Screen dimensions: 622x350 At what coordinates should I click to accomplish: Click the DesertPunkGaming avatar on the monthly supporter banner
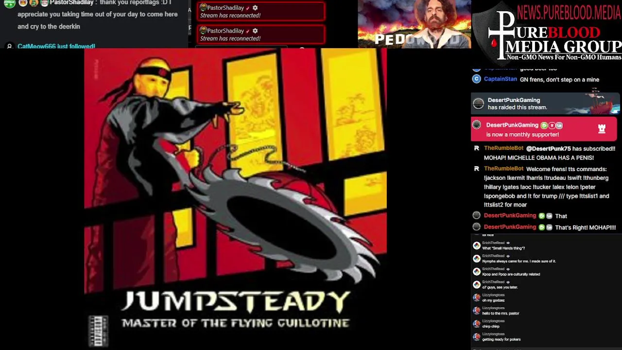(477, 125)
